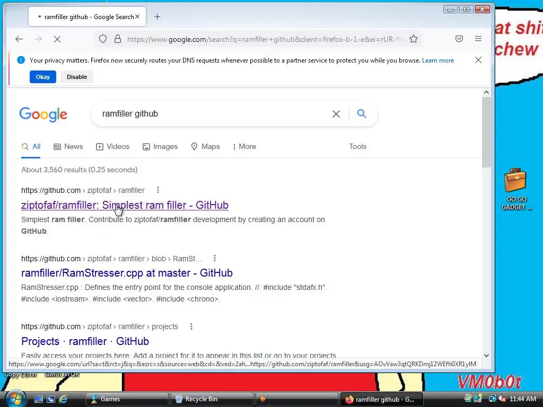Screen dimensions: 543x407
Task: Click the 'Simplest ram filler. Contribute' snippet text
Action: coord(173,225)
